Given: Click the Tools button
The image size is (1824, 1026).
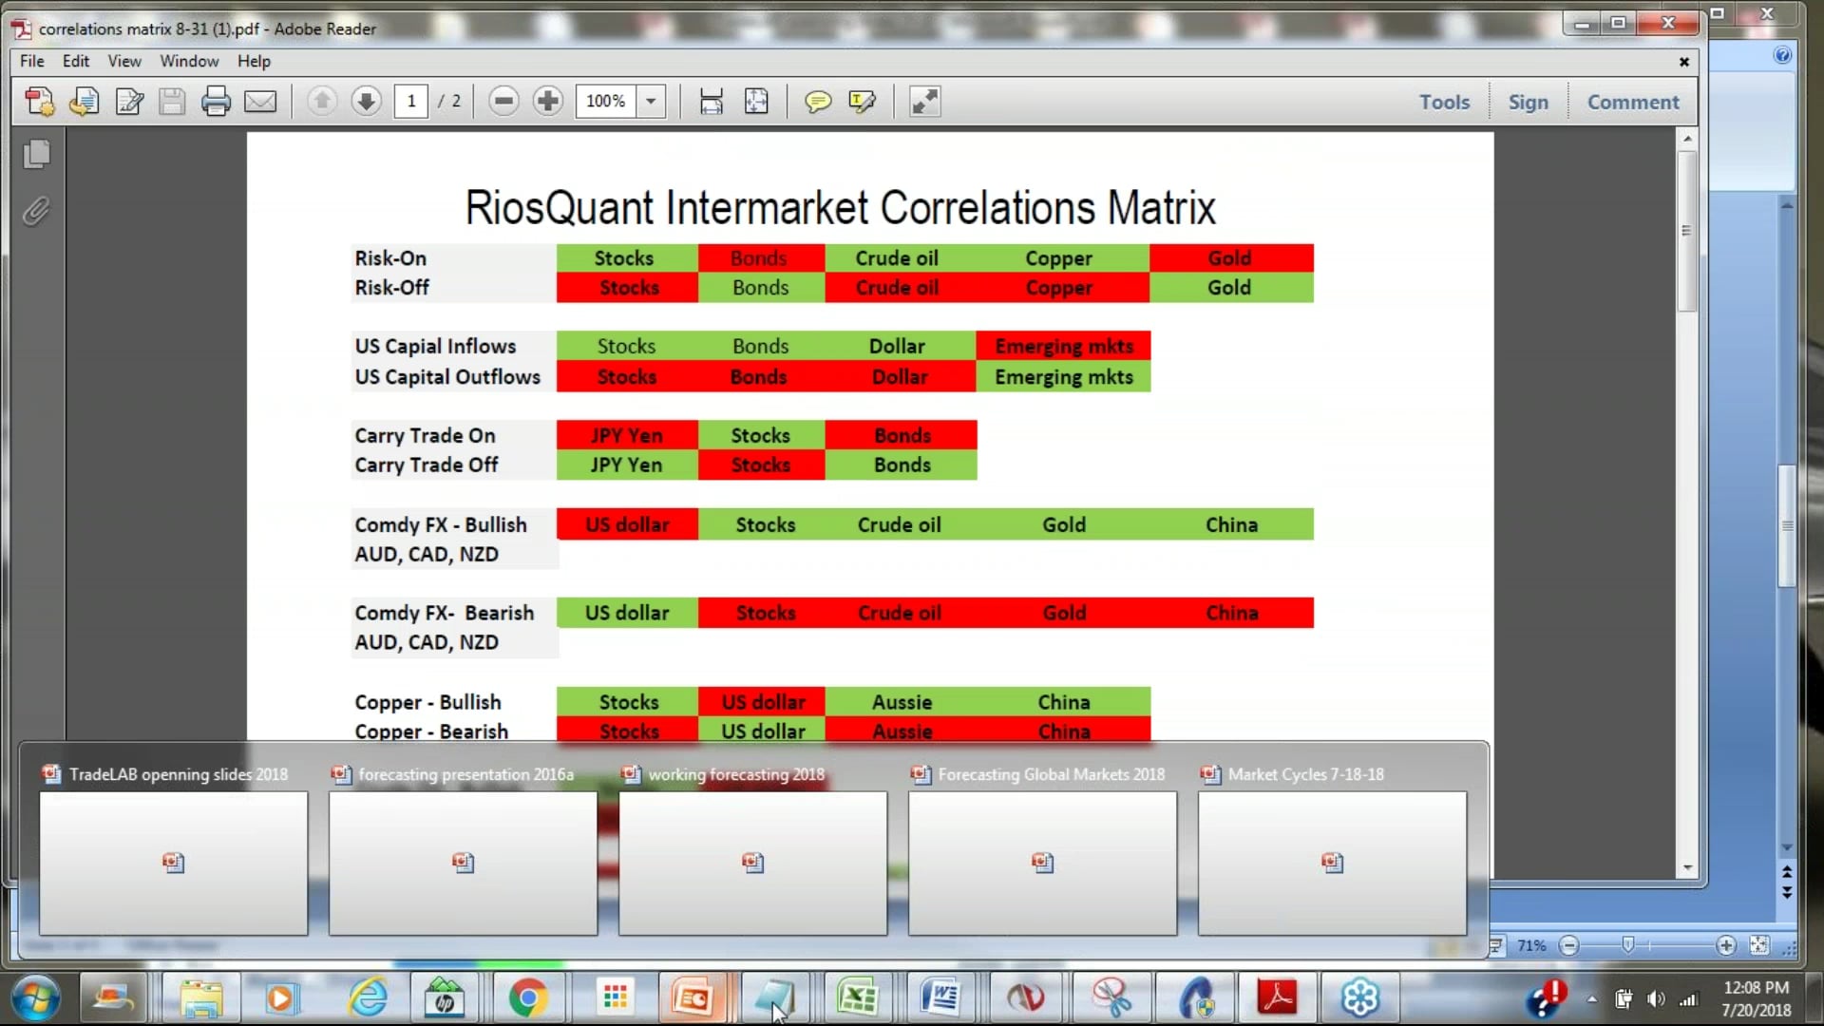Looking at the screenshot, I should 1444,102.
